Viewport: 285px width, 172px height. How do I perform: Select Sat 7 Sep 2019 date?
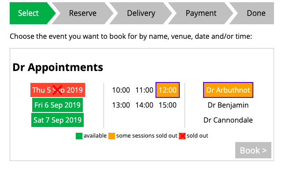pos(57,120)
